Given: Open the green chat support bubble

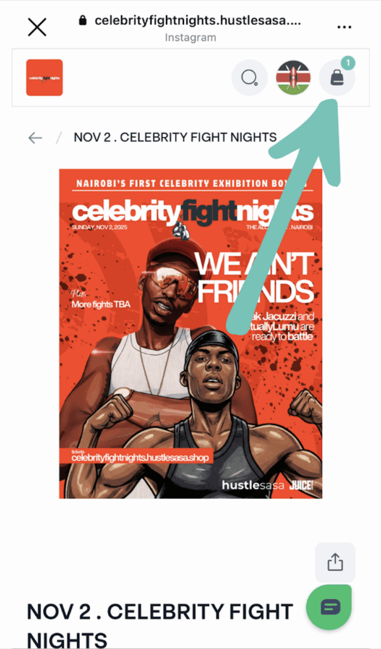Looking at the screenshot, I should point(329,607).
